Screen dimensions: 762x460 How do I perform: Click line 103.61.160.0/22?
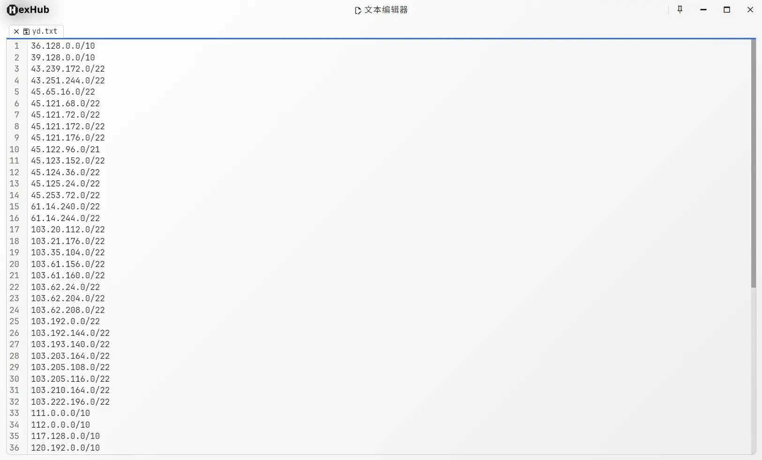[x=68, y=275]
